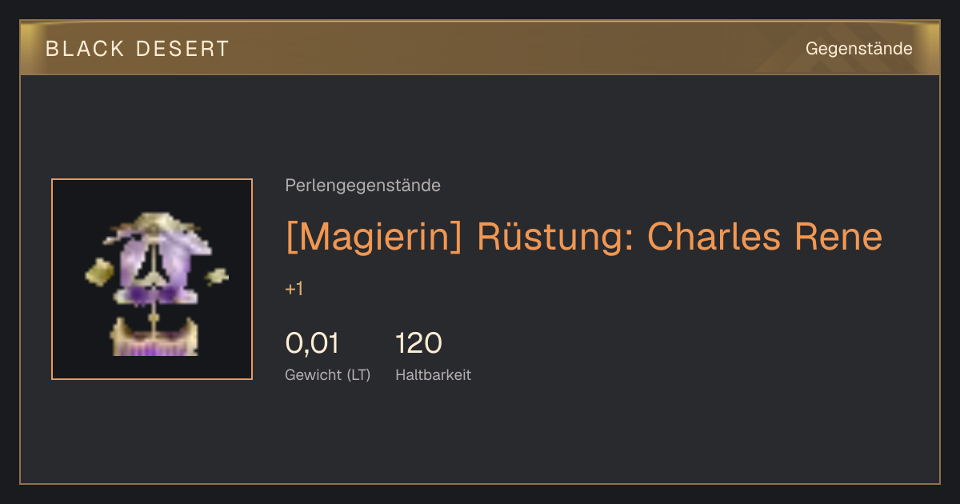The image size is (960, 504).
Task: Click the 0,01 weight value
Action: click(312, 343)
